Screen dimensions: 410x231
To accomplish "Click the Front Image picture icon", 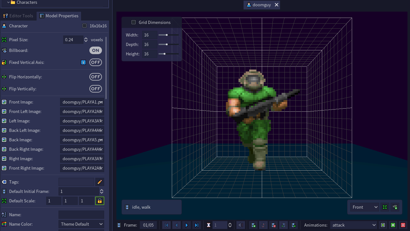I will (4, 102).
